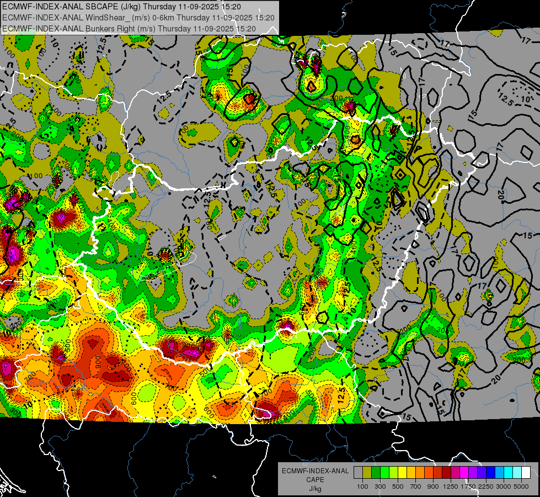
Task: Click the 300 value label under the legend
Action: pos(380,487)
